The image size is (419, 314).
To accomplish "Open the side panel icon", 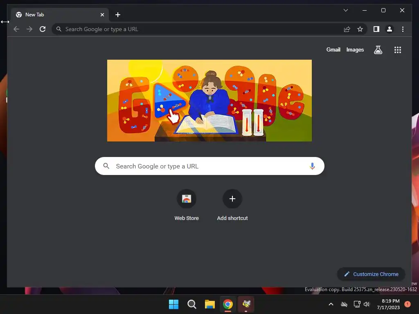I will [x=376, y=29].
